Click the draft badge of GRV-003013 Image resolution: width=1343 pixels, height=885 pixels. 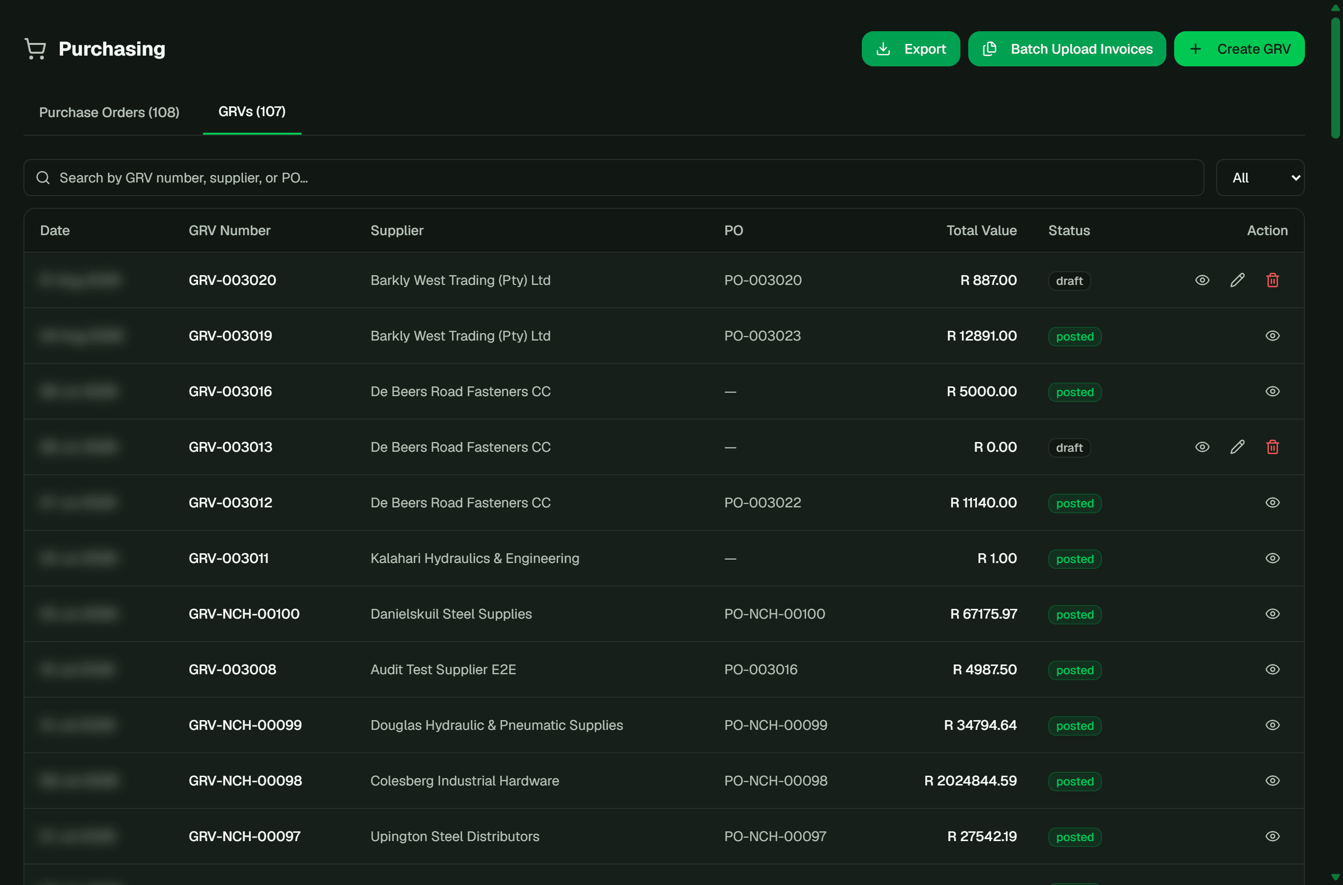[x=1069, y=447]
